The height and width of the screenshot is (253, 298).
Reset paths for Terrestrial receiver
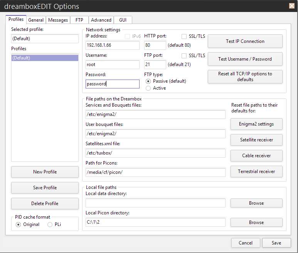(256, 171)
